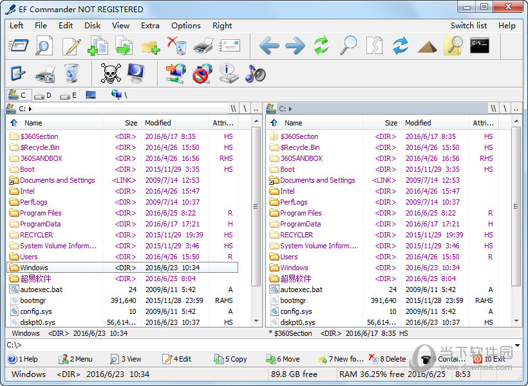This screenshot has width=528, height=386.
Task: Select Program Files folder in left pane
Action: [x=122, y=213]
